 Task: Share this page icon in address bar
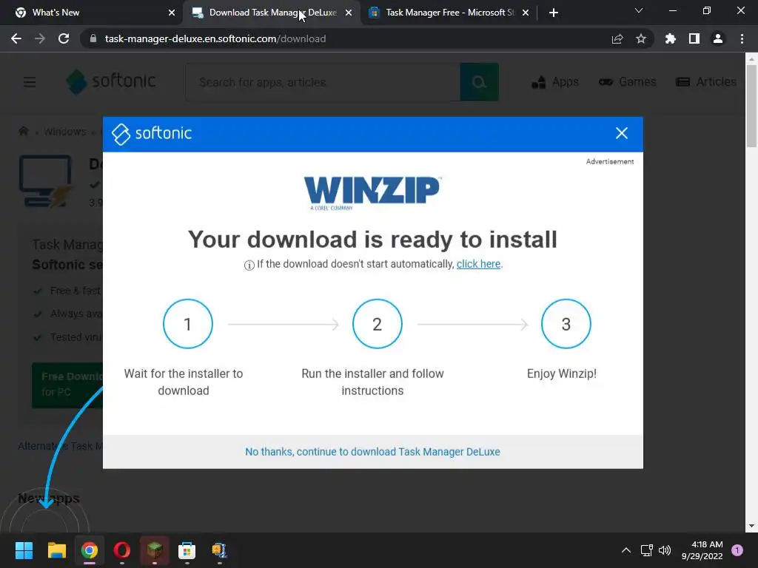coord(617,38)
